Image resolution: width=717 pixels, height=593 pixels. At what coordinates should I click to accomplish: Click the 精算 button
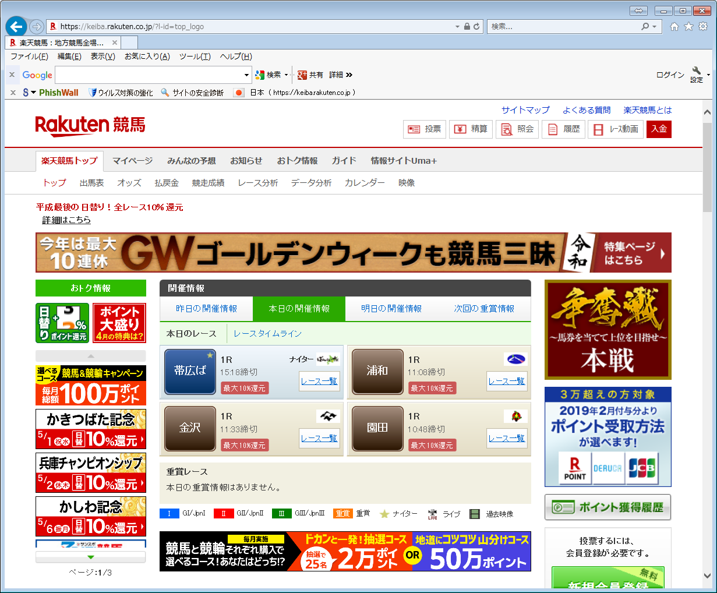coord(471,129)
